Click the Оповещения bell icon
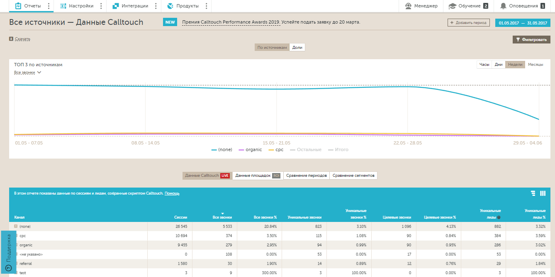This screenshot has width=555, height=277. pyautogui.click(x=503, y=6)
